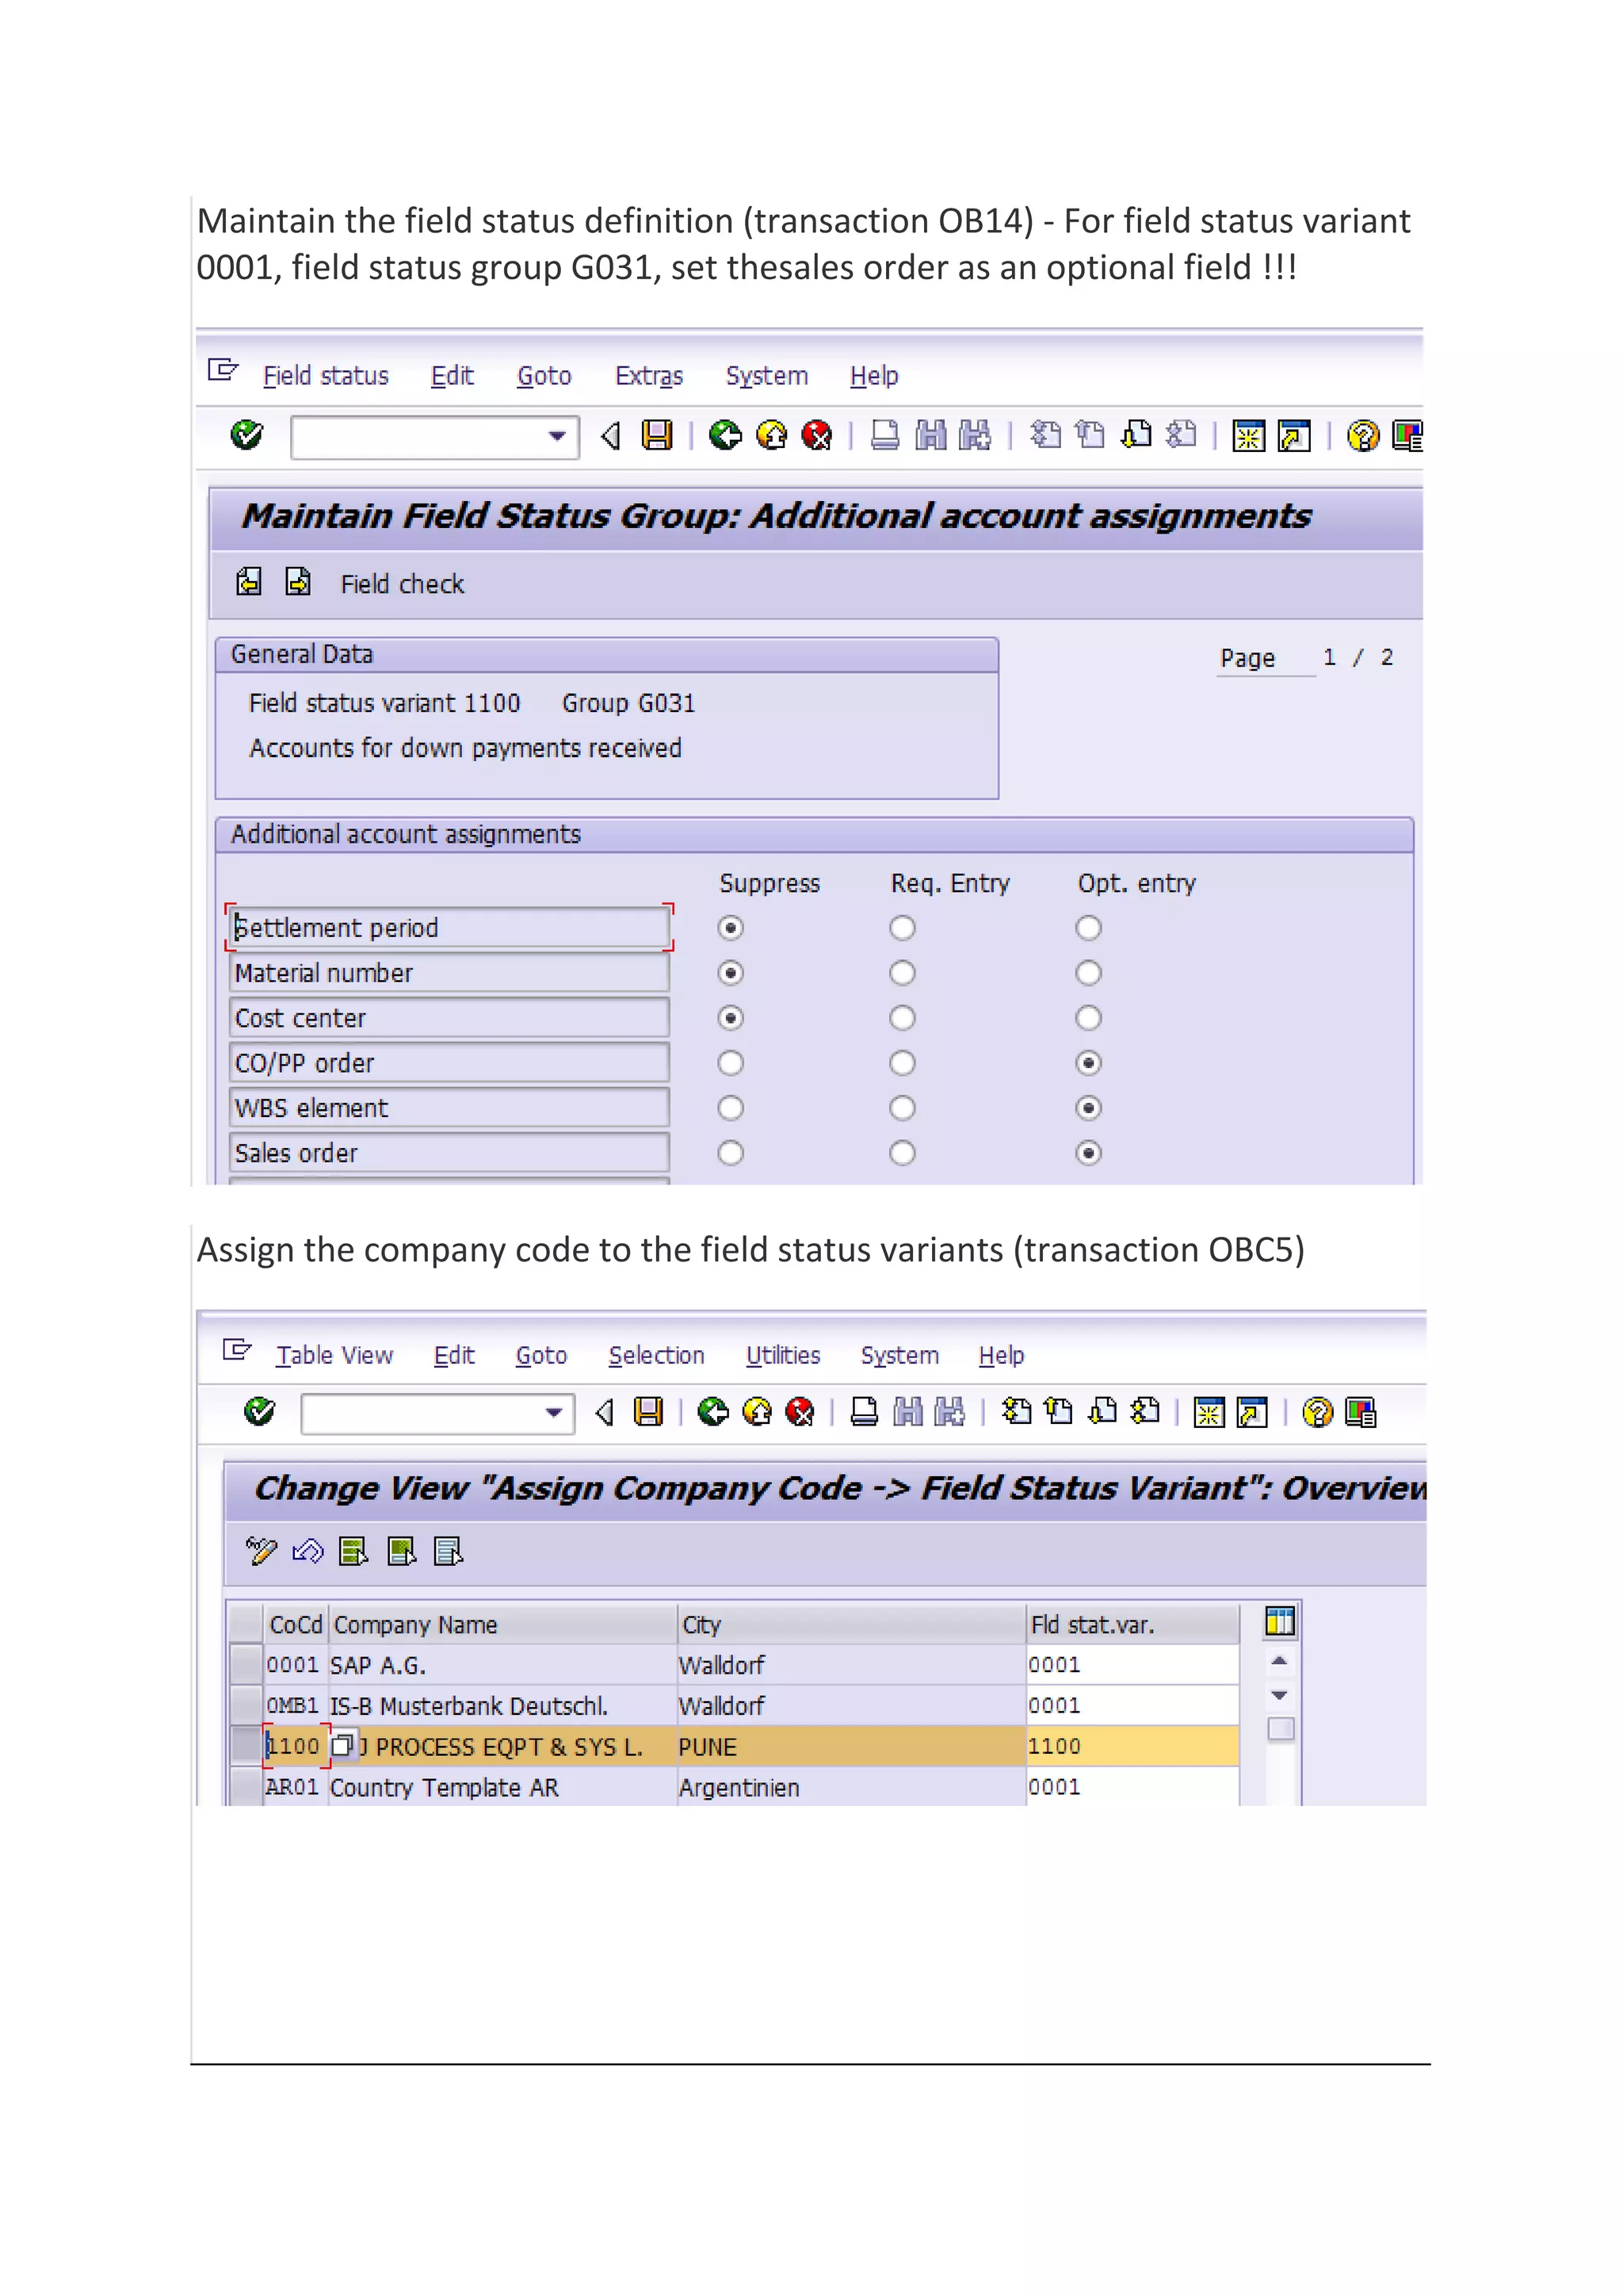The image size is (1623, 2296).
Task: Select Req. Entry for Material number
Action: click(x=903, y=973)
